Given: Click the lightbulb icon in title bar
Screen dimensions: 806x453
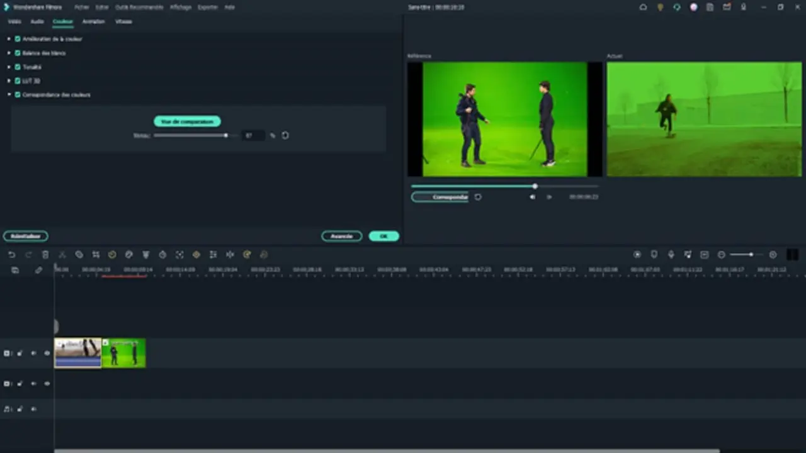Looking at the screenshot, I should click(x=660, y=7).
